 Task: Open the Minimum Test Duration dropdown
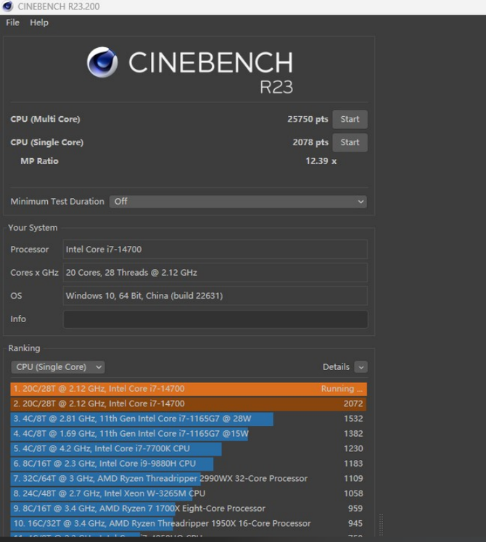coord(238,202)
